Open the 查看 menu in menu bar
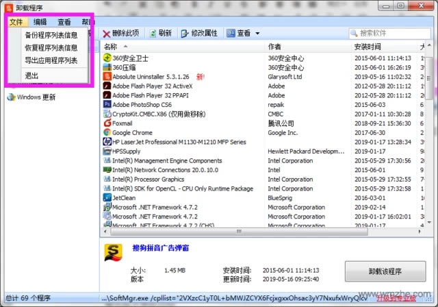 point(64,22)
